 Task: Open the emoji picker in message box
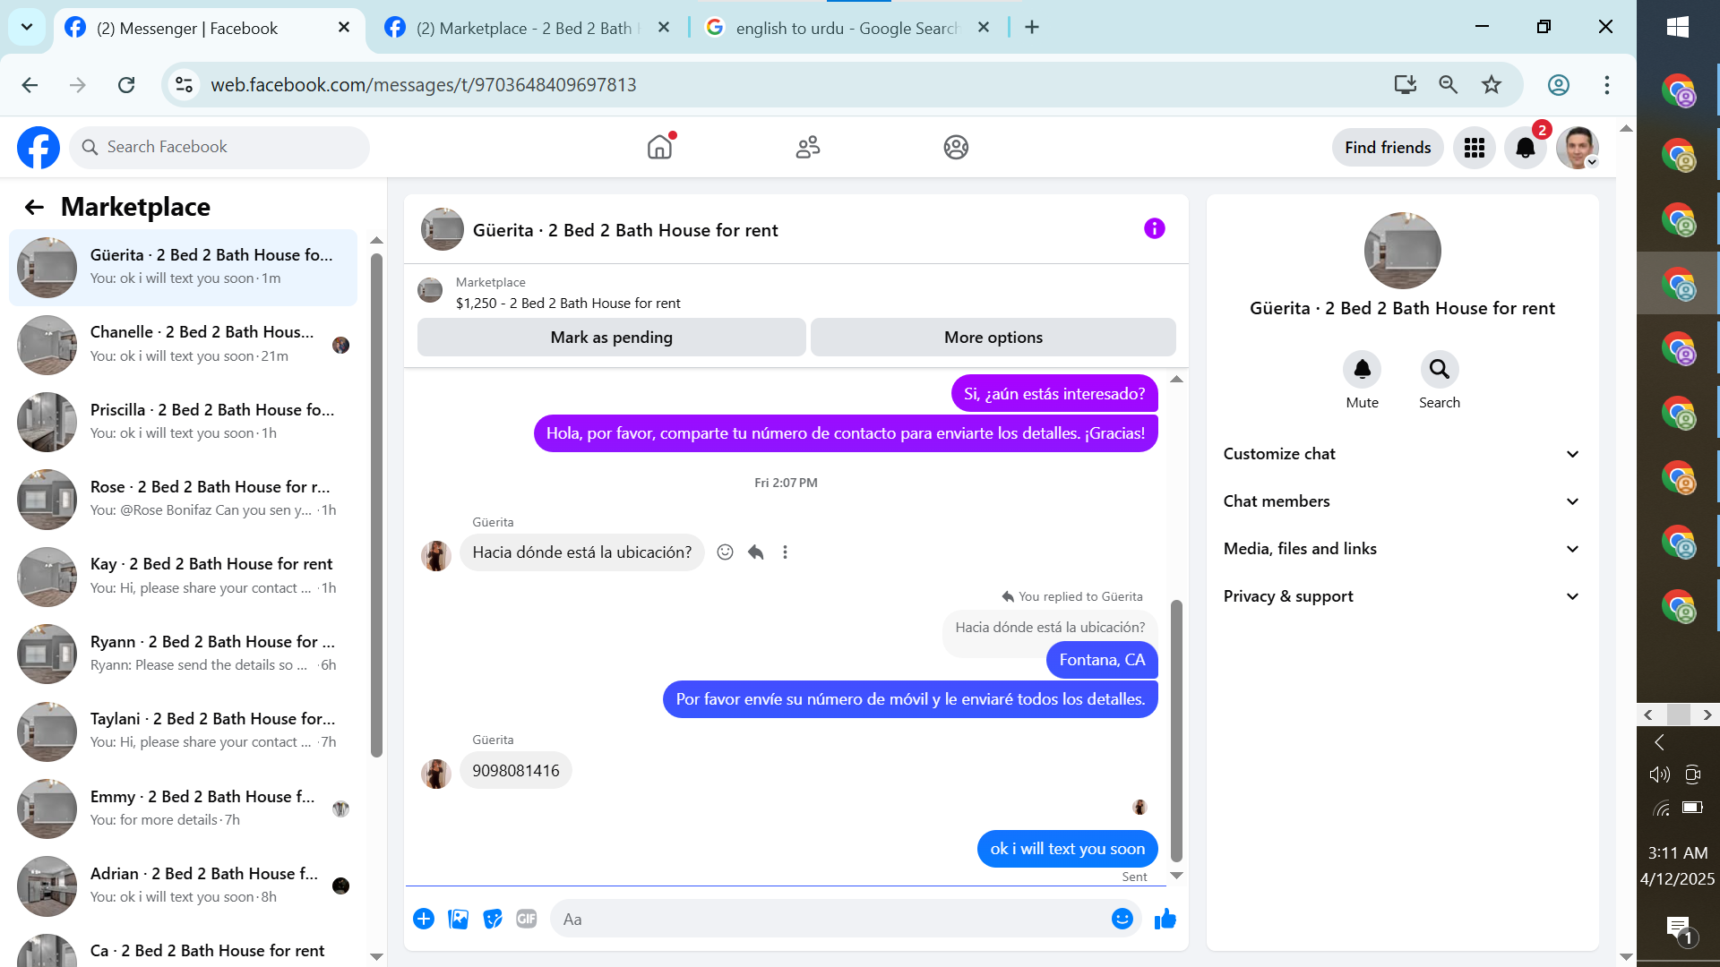(1122, 919)
